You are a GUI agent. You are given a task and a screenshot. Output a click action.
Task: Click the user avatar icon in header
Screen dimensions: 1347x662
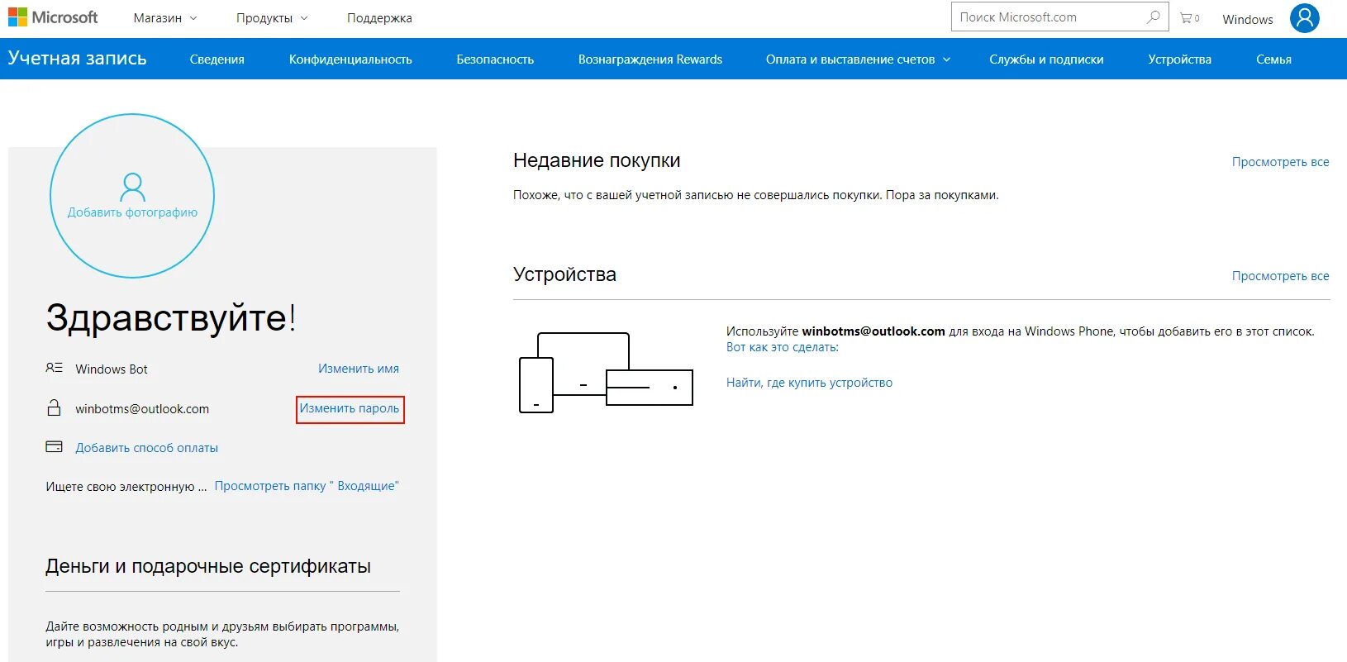(x=1304, y=18)
